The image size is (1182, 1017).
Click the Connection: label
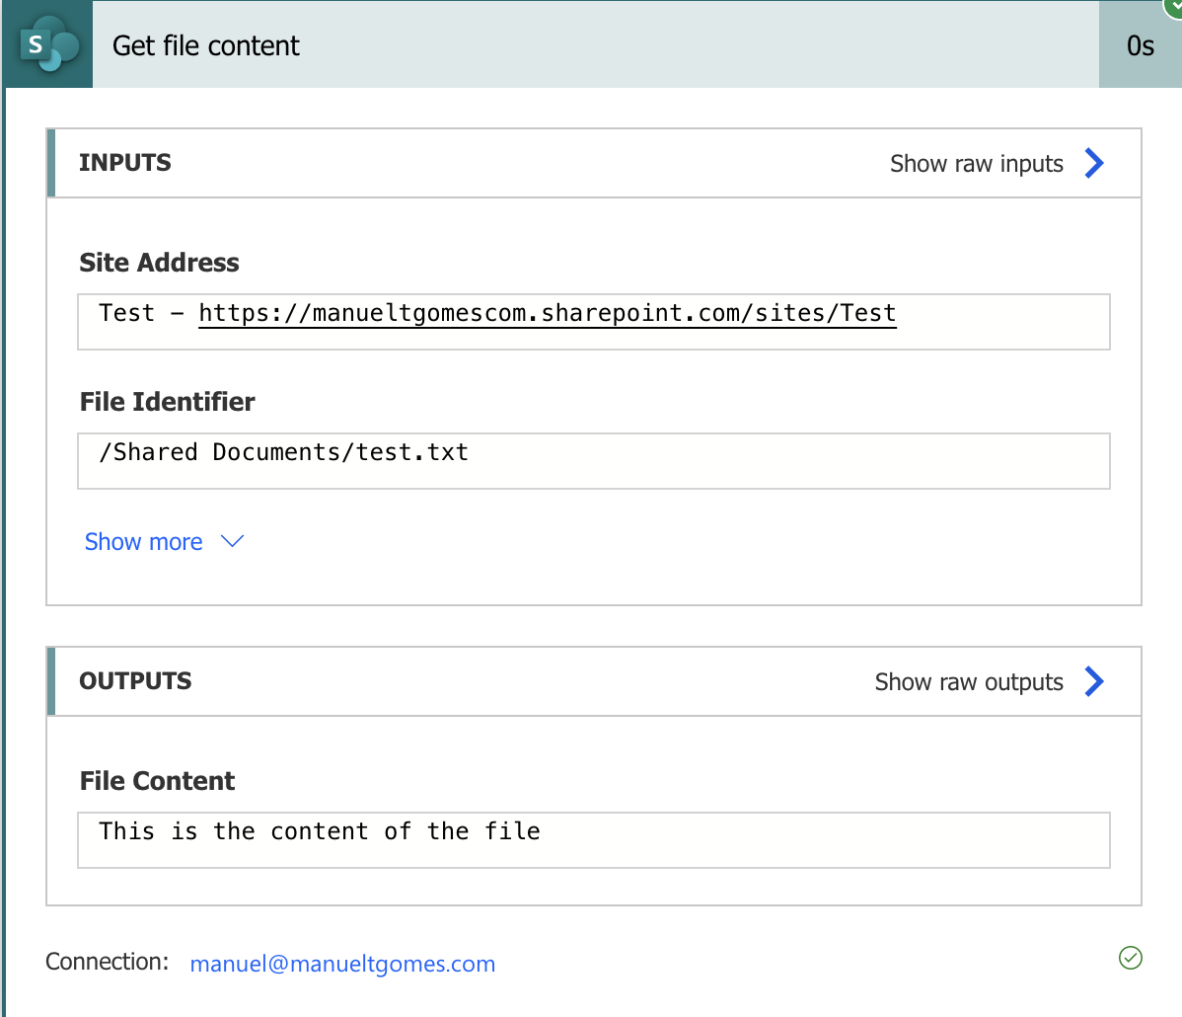tap(107, 962)
